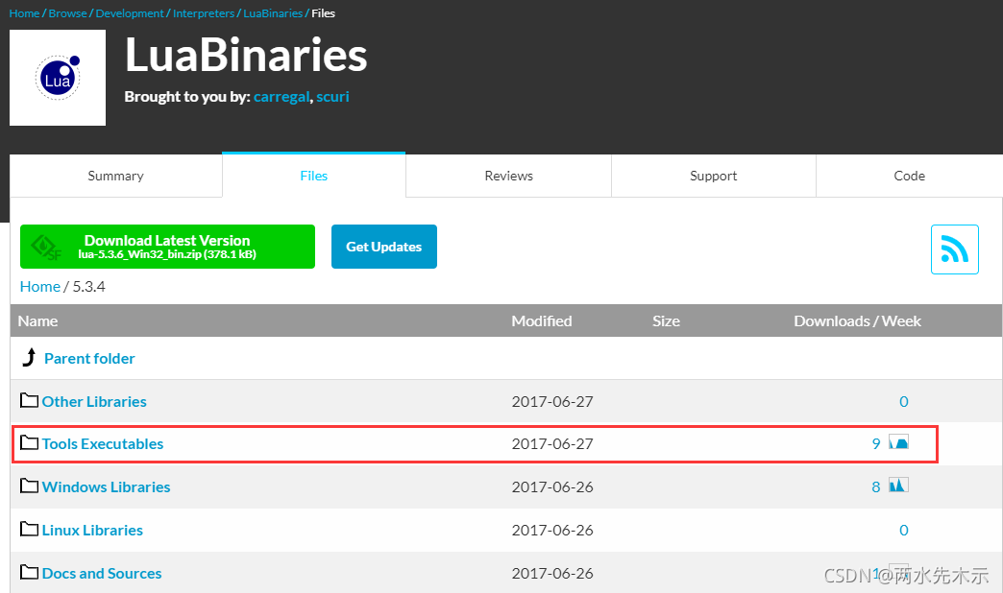Open the Code tab
This screenshot has height=593, width=1003.
click(909, 176)
